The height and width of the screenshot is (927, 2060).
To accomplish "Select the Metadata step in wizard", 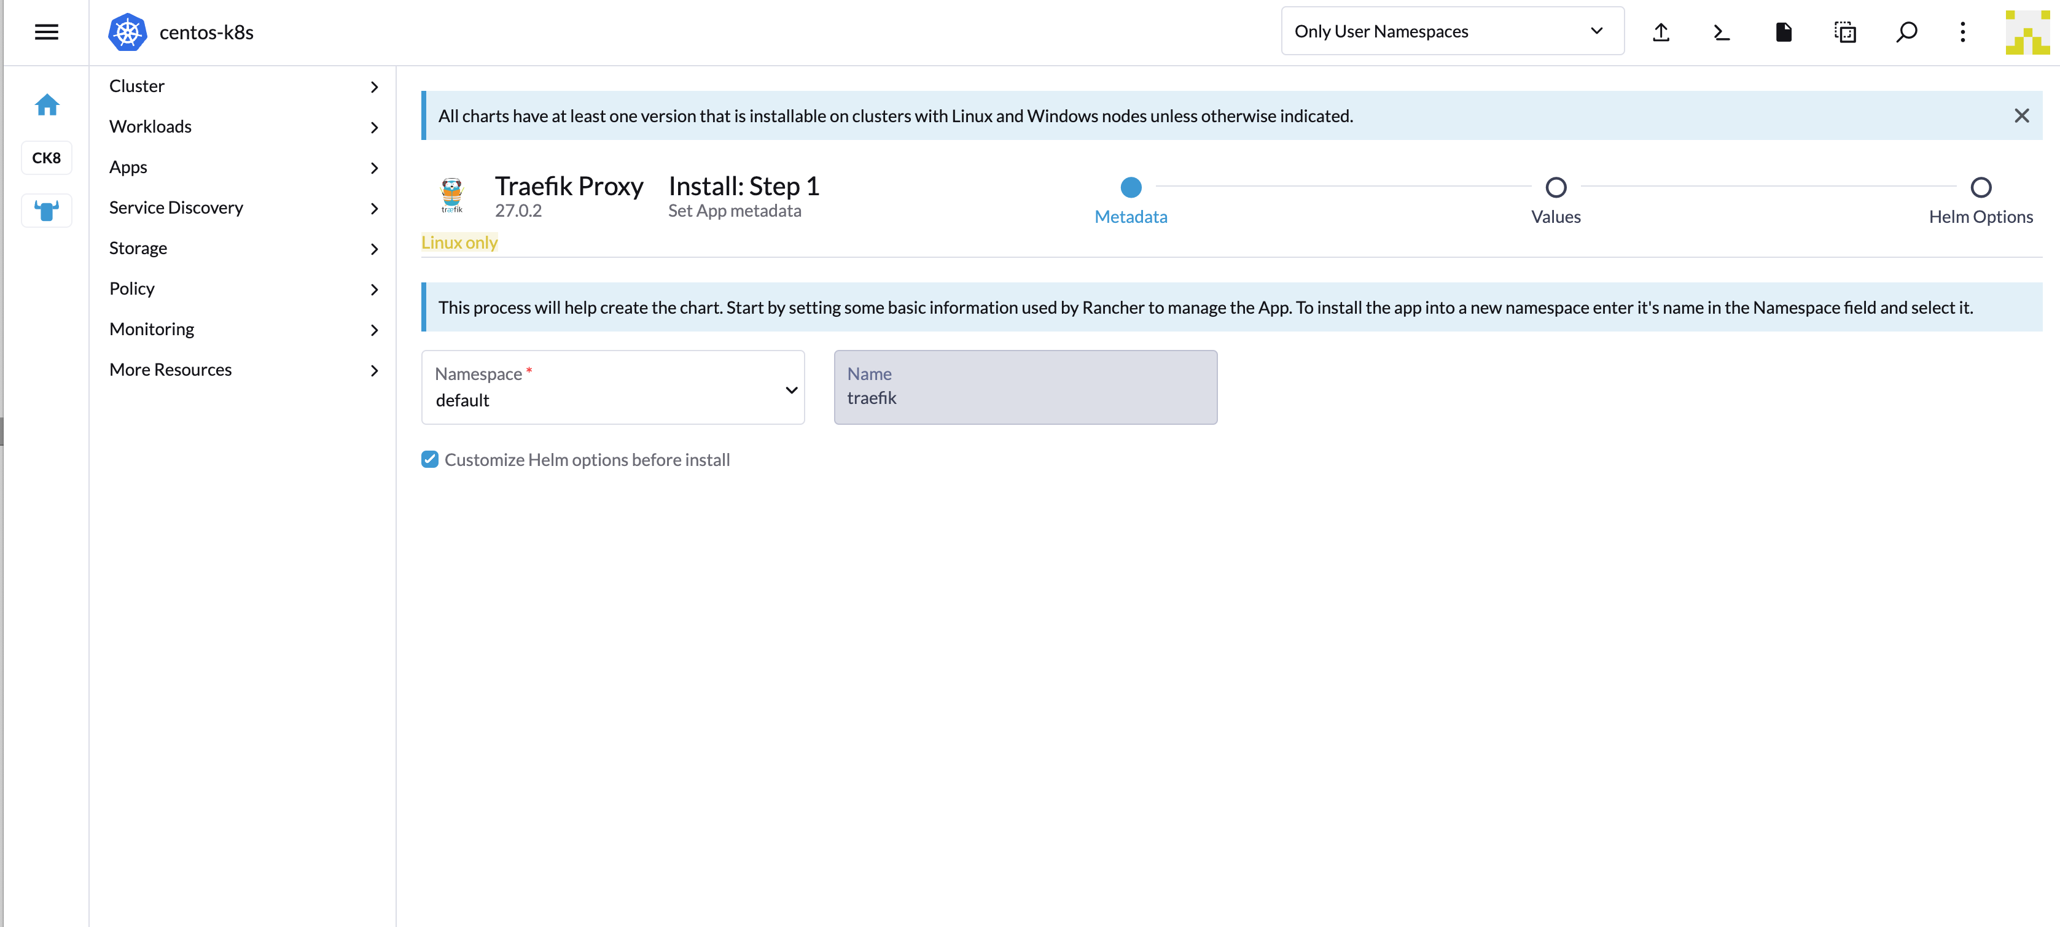I will pos(1131,201).
